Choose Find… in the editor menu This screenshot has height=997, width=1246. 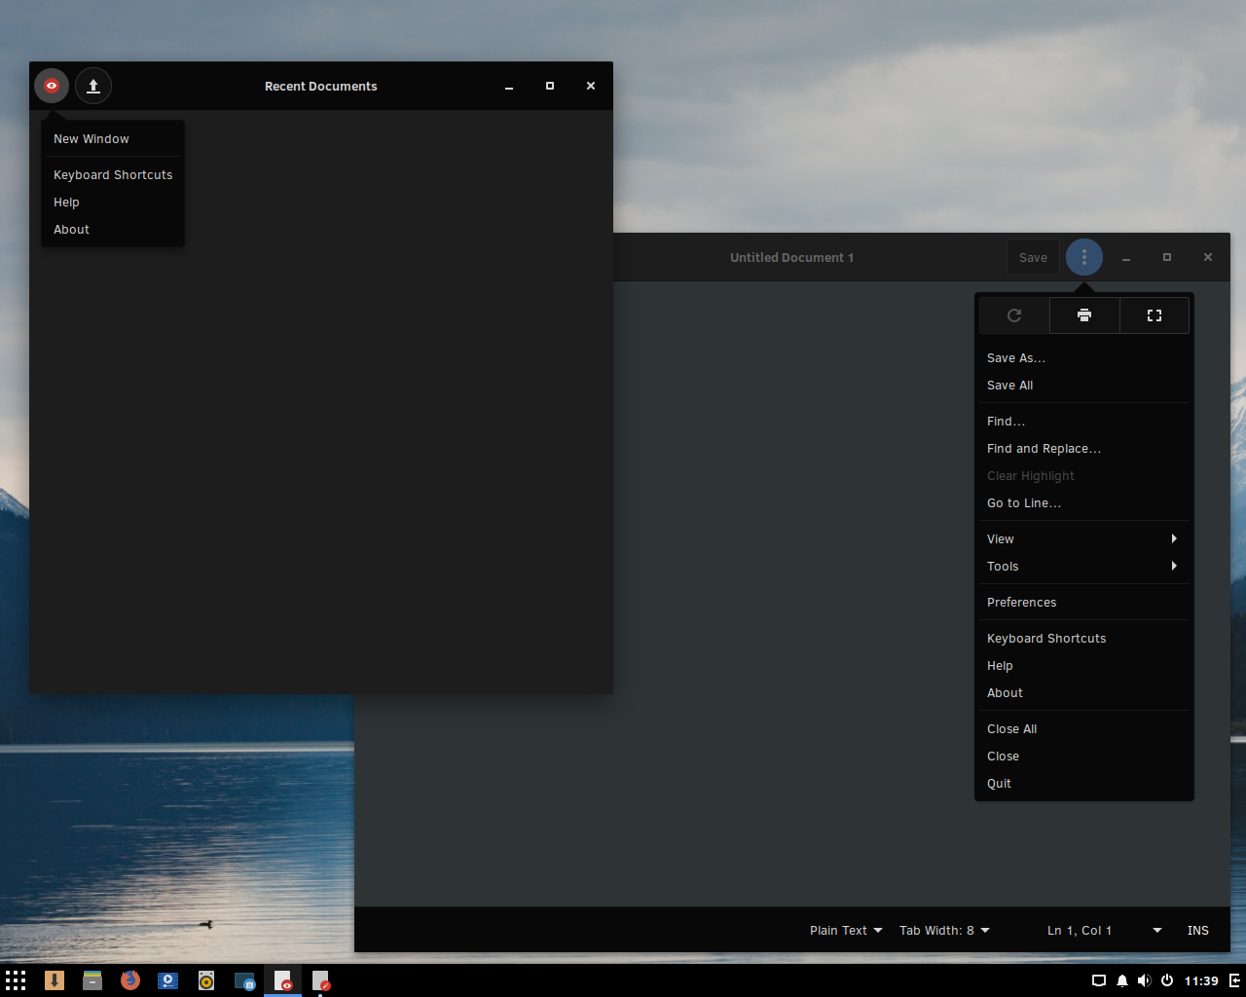click(1084, 422)
